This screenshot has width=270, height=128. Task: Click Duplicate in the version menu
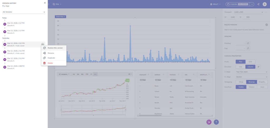coord(51,58)
